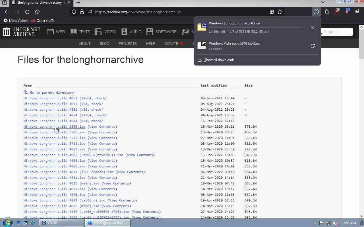The width and height of the screenshot is (364, 227).
Task: Open the Action Center flag tray icon
Action: [x=322, y=223]
